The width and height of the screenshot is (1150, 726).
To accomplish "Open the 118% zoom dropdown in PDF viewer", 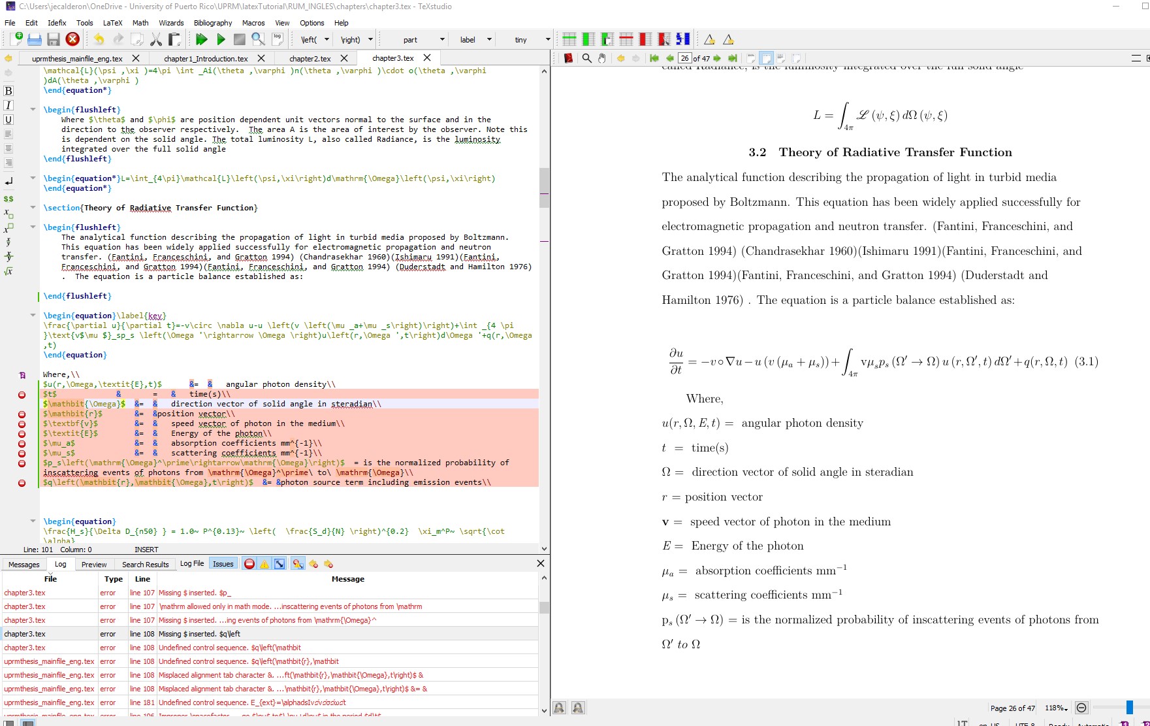I will coord(1056,708).
